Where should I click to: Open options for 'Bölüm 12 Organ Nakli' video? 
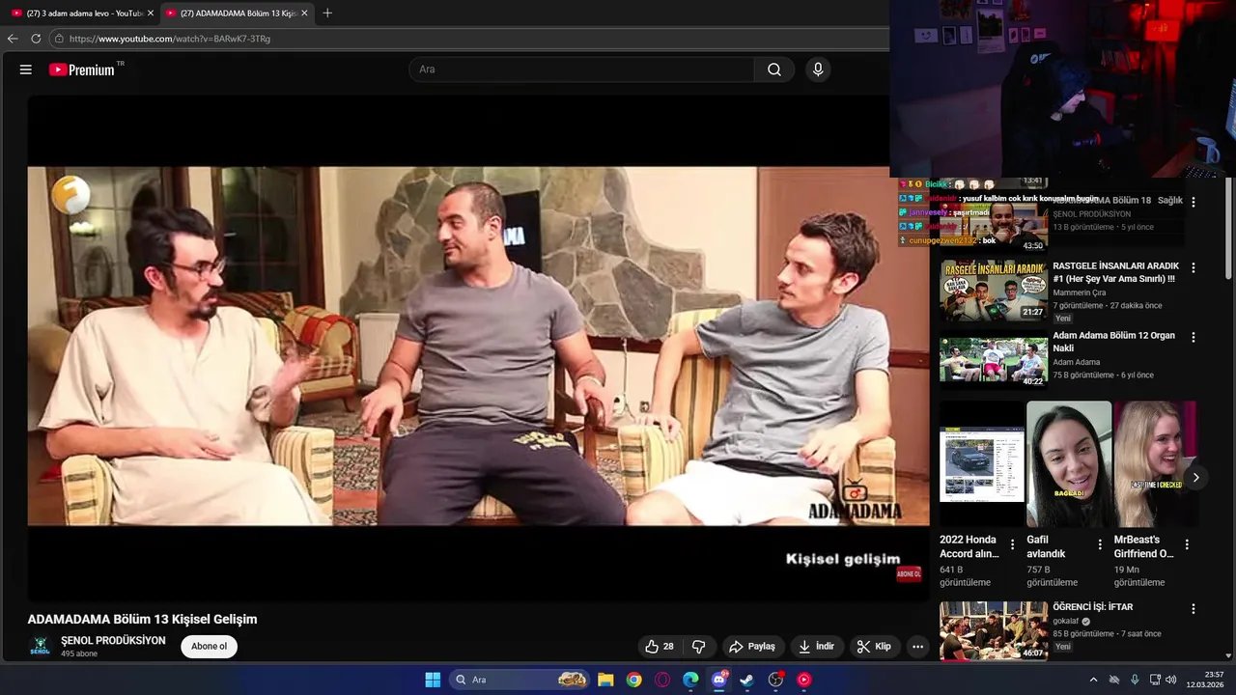1193,337
